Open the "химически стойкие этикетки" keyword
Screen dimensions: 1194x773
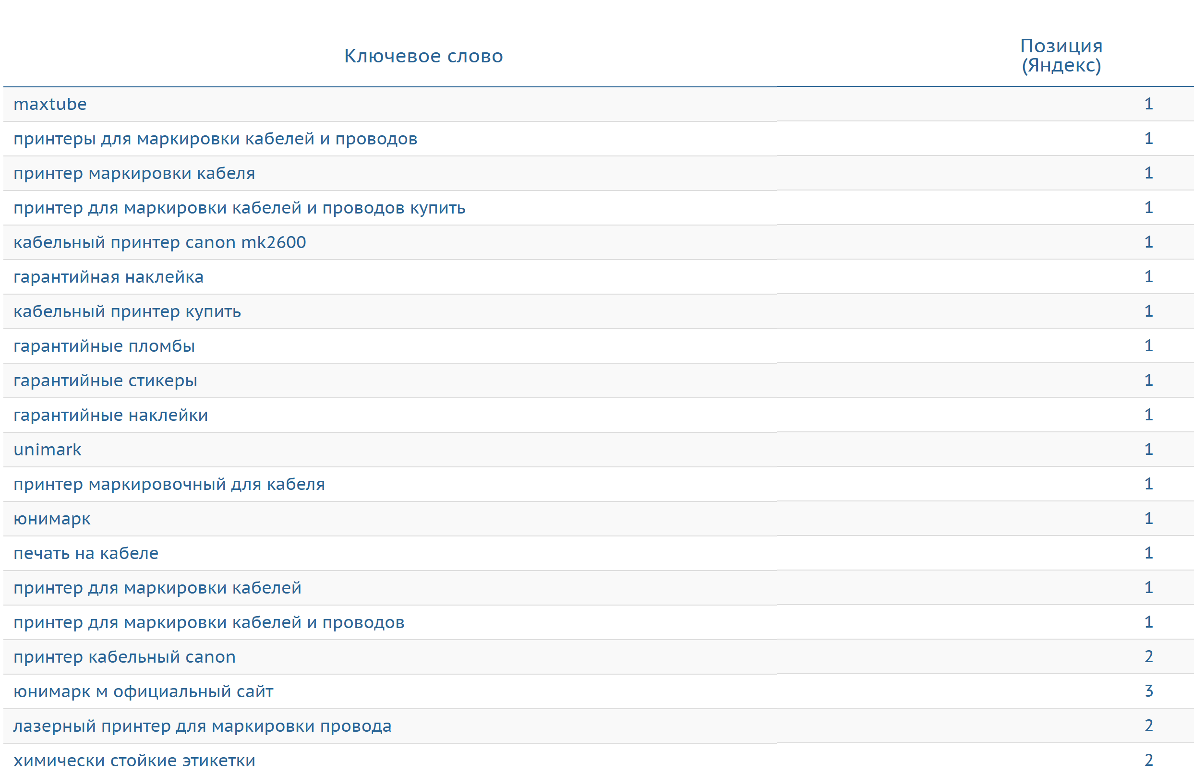134,761
